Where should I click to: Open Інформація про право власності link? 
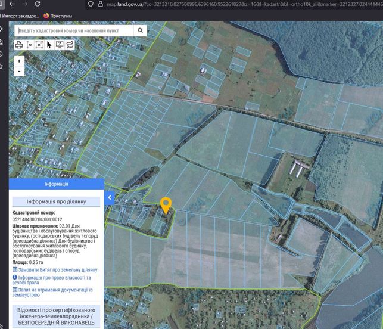pos(52,280)
